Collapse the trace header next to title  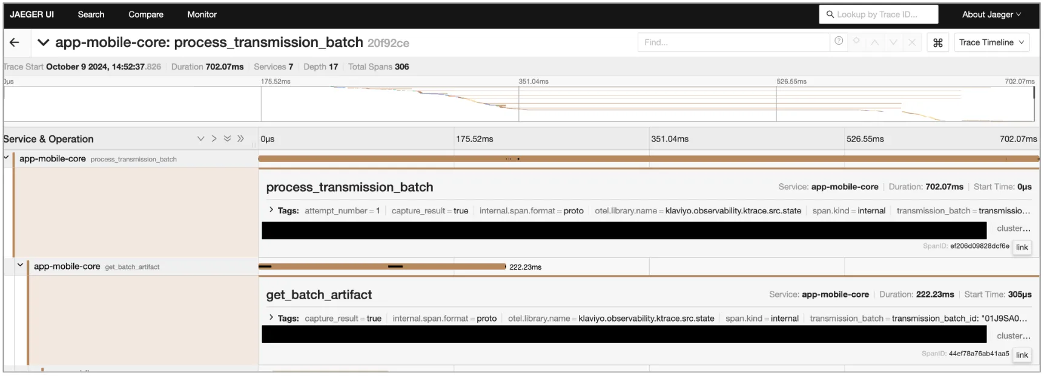(x=43, y=42)
